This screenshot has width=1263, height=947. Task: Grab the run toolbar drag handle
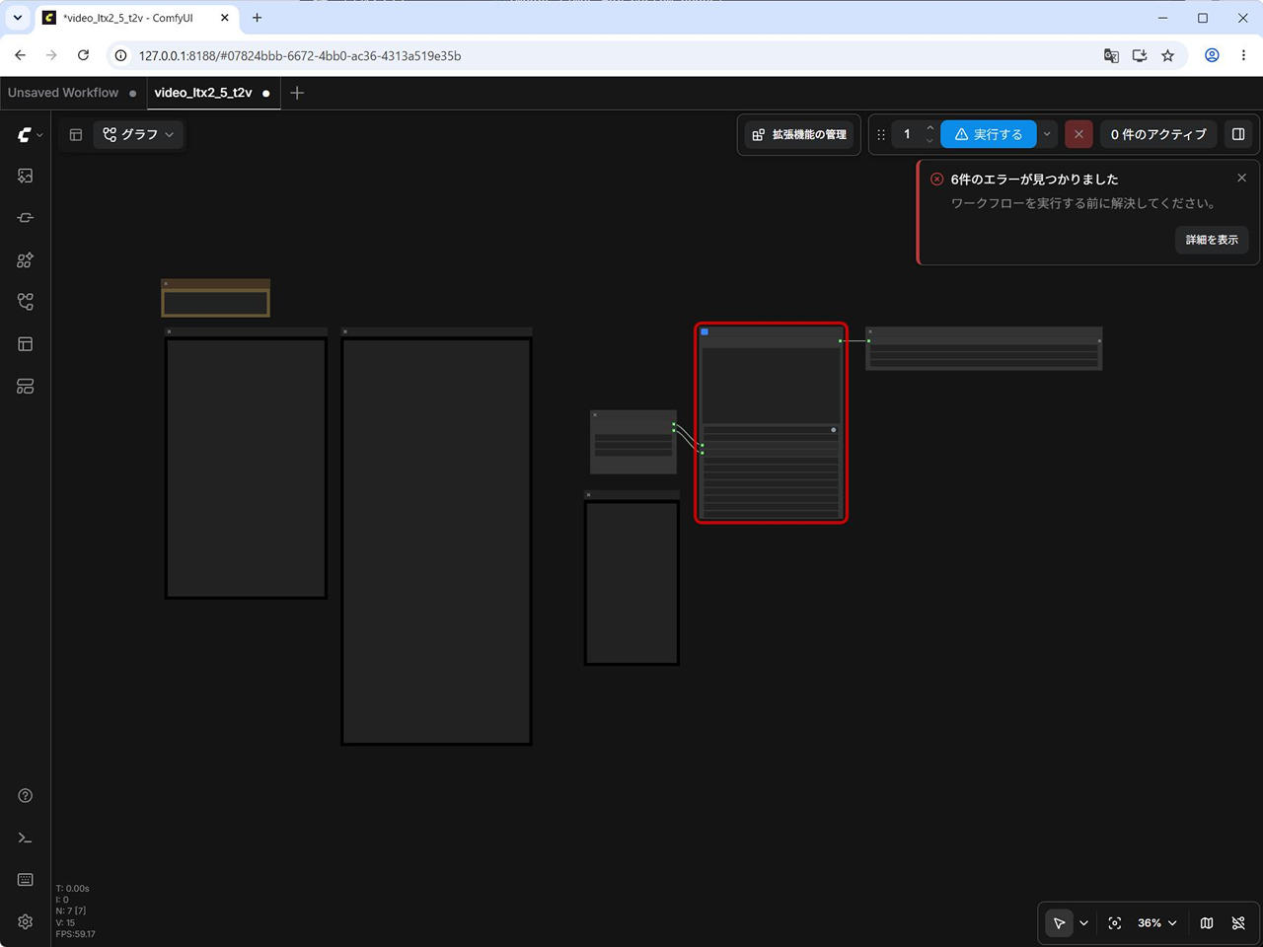[x=881, y=135]
